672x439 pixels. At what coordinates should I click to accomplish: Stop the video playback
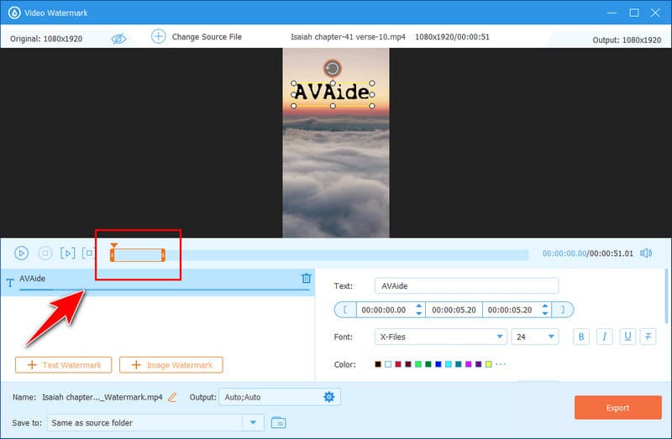(45, 253)
